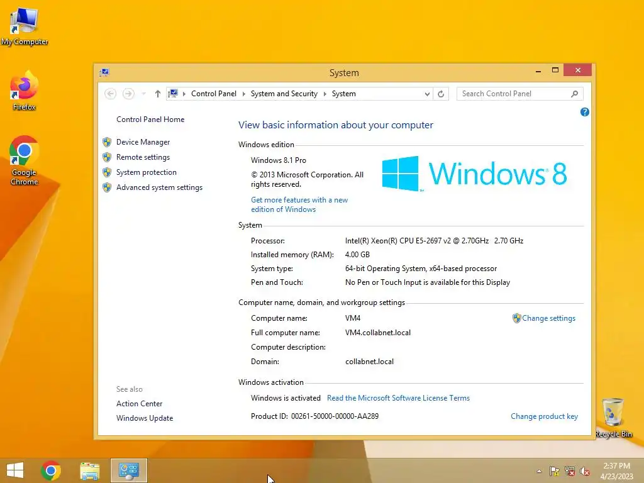Open System protection settings
The width and height of the screenshot is (644, 483).
146,172
